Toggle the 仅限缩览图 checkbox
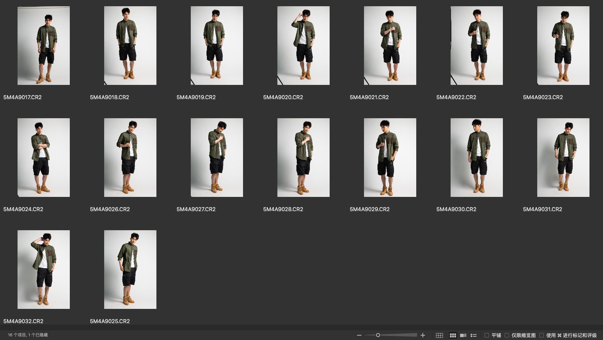 click(507, 335)
